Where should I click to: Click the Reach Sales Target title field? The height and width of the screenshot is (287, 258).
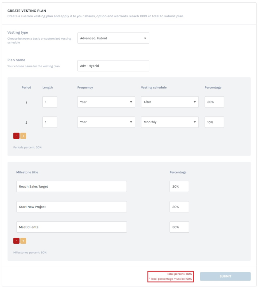click(71, 186)
